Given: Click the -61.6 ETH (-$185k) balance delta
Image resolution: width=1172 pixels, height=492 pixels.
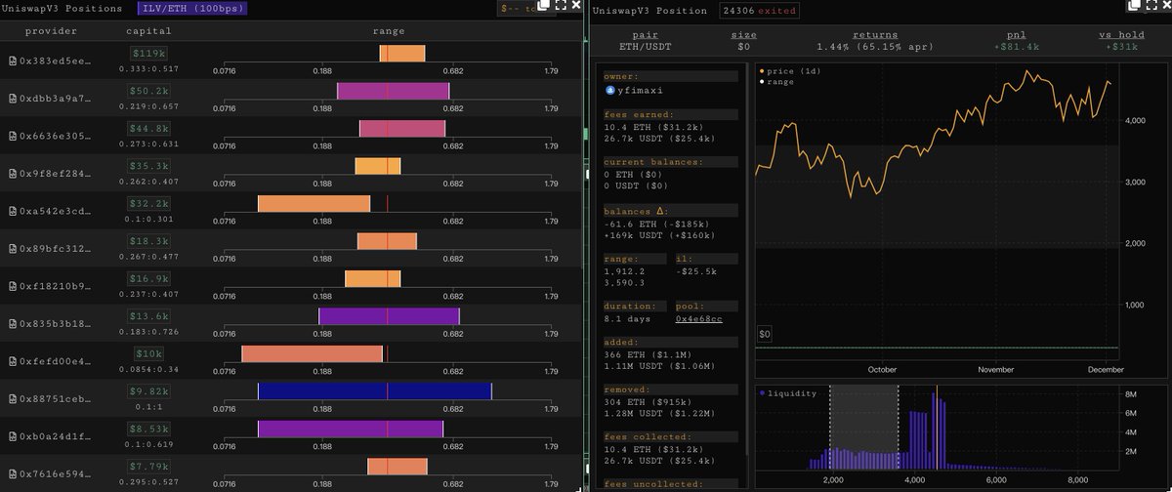Looking at the screenshot, I should coord(654,224).
